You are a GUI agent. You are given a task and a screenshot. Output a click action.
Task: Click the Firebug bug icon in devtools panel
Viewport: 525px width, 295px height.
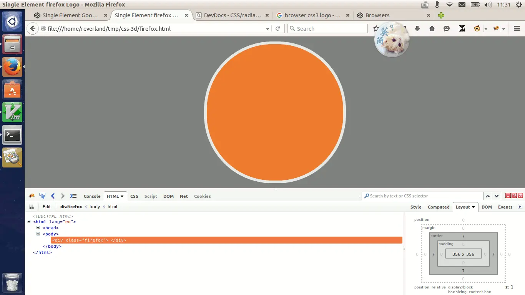[x=32, y=196]
